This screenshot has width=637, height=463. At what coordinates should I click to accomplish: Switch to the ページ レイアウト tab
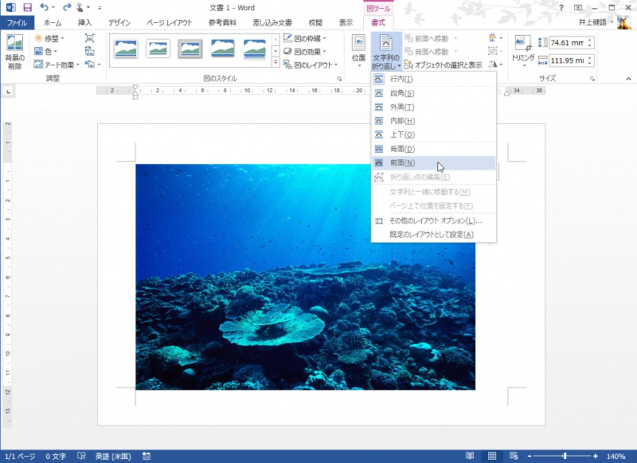[x=169, y=23]
